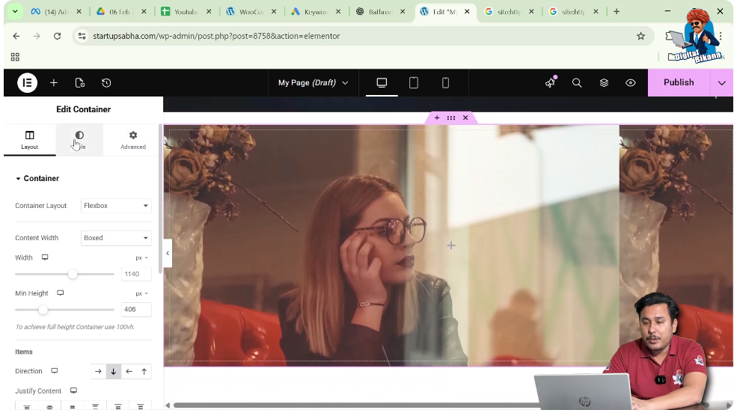The height and width of the screenshot is (410, 734).
Task: Switch to the Advanced tab
Action: pyautogui.click(x=133, y=140)
